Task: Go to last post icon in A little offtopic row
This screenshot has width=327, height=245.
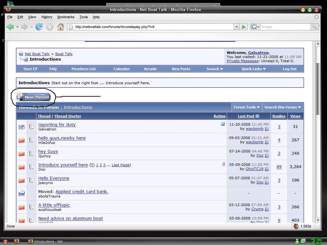Action: (x=267, y=209)
